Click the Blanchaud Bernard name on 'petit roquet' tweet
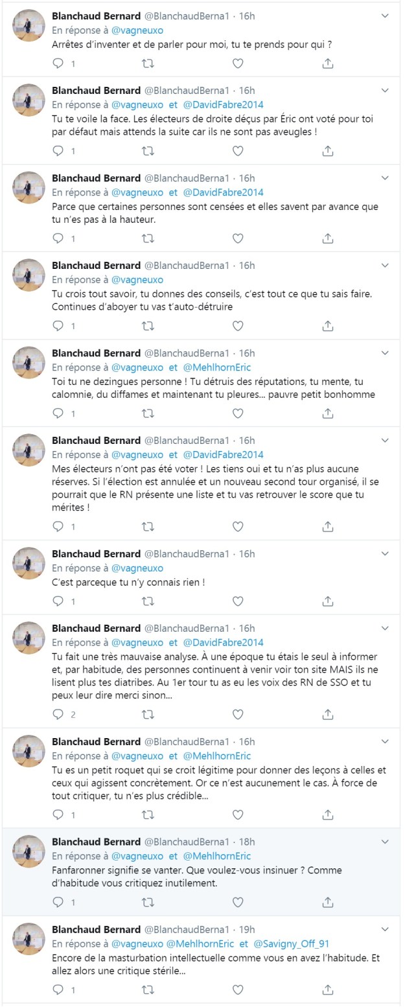405x1007 pixels. click(x=96, y=741)
